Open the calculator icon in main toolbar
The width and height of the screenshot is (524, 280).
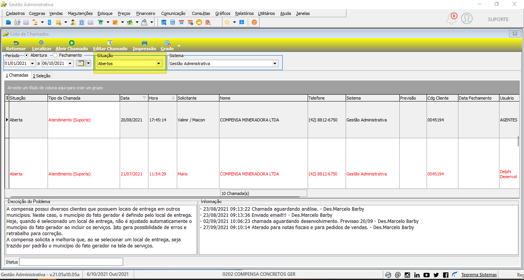tap(172, 22)
